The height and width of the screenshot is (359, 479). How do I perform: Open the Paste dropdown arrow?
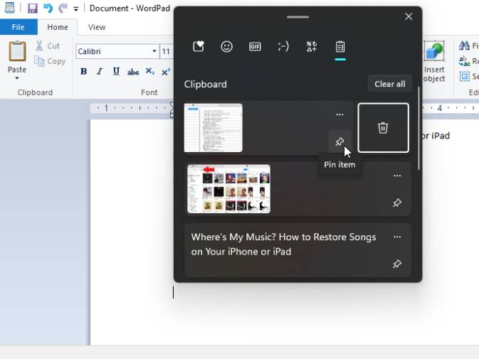(x=17, y=78)
